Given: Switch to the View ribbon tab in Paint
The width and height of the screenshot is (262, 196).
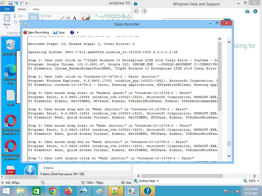Looking at the screenshot, I should [36, 9].
